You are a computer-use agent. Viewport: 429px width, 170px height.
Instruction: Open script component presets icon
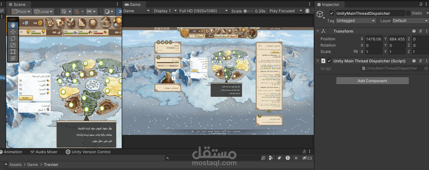coord(420,61)
